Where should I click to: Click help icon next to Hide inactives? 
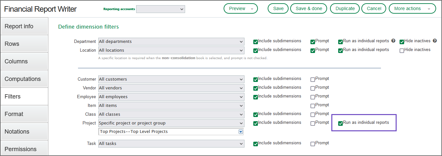[435, 41]
